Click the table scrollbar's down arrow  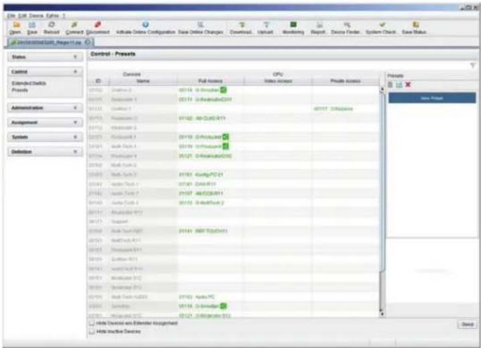coord(382,313)
